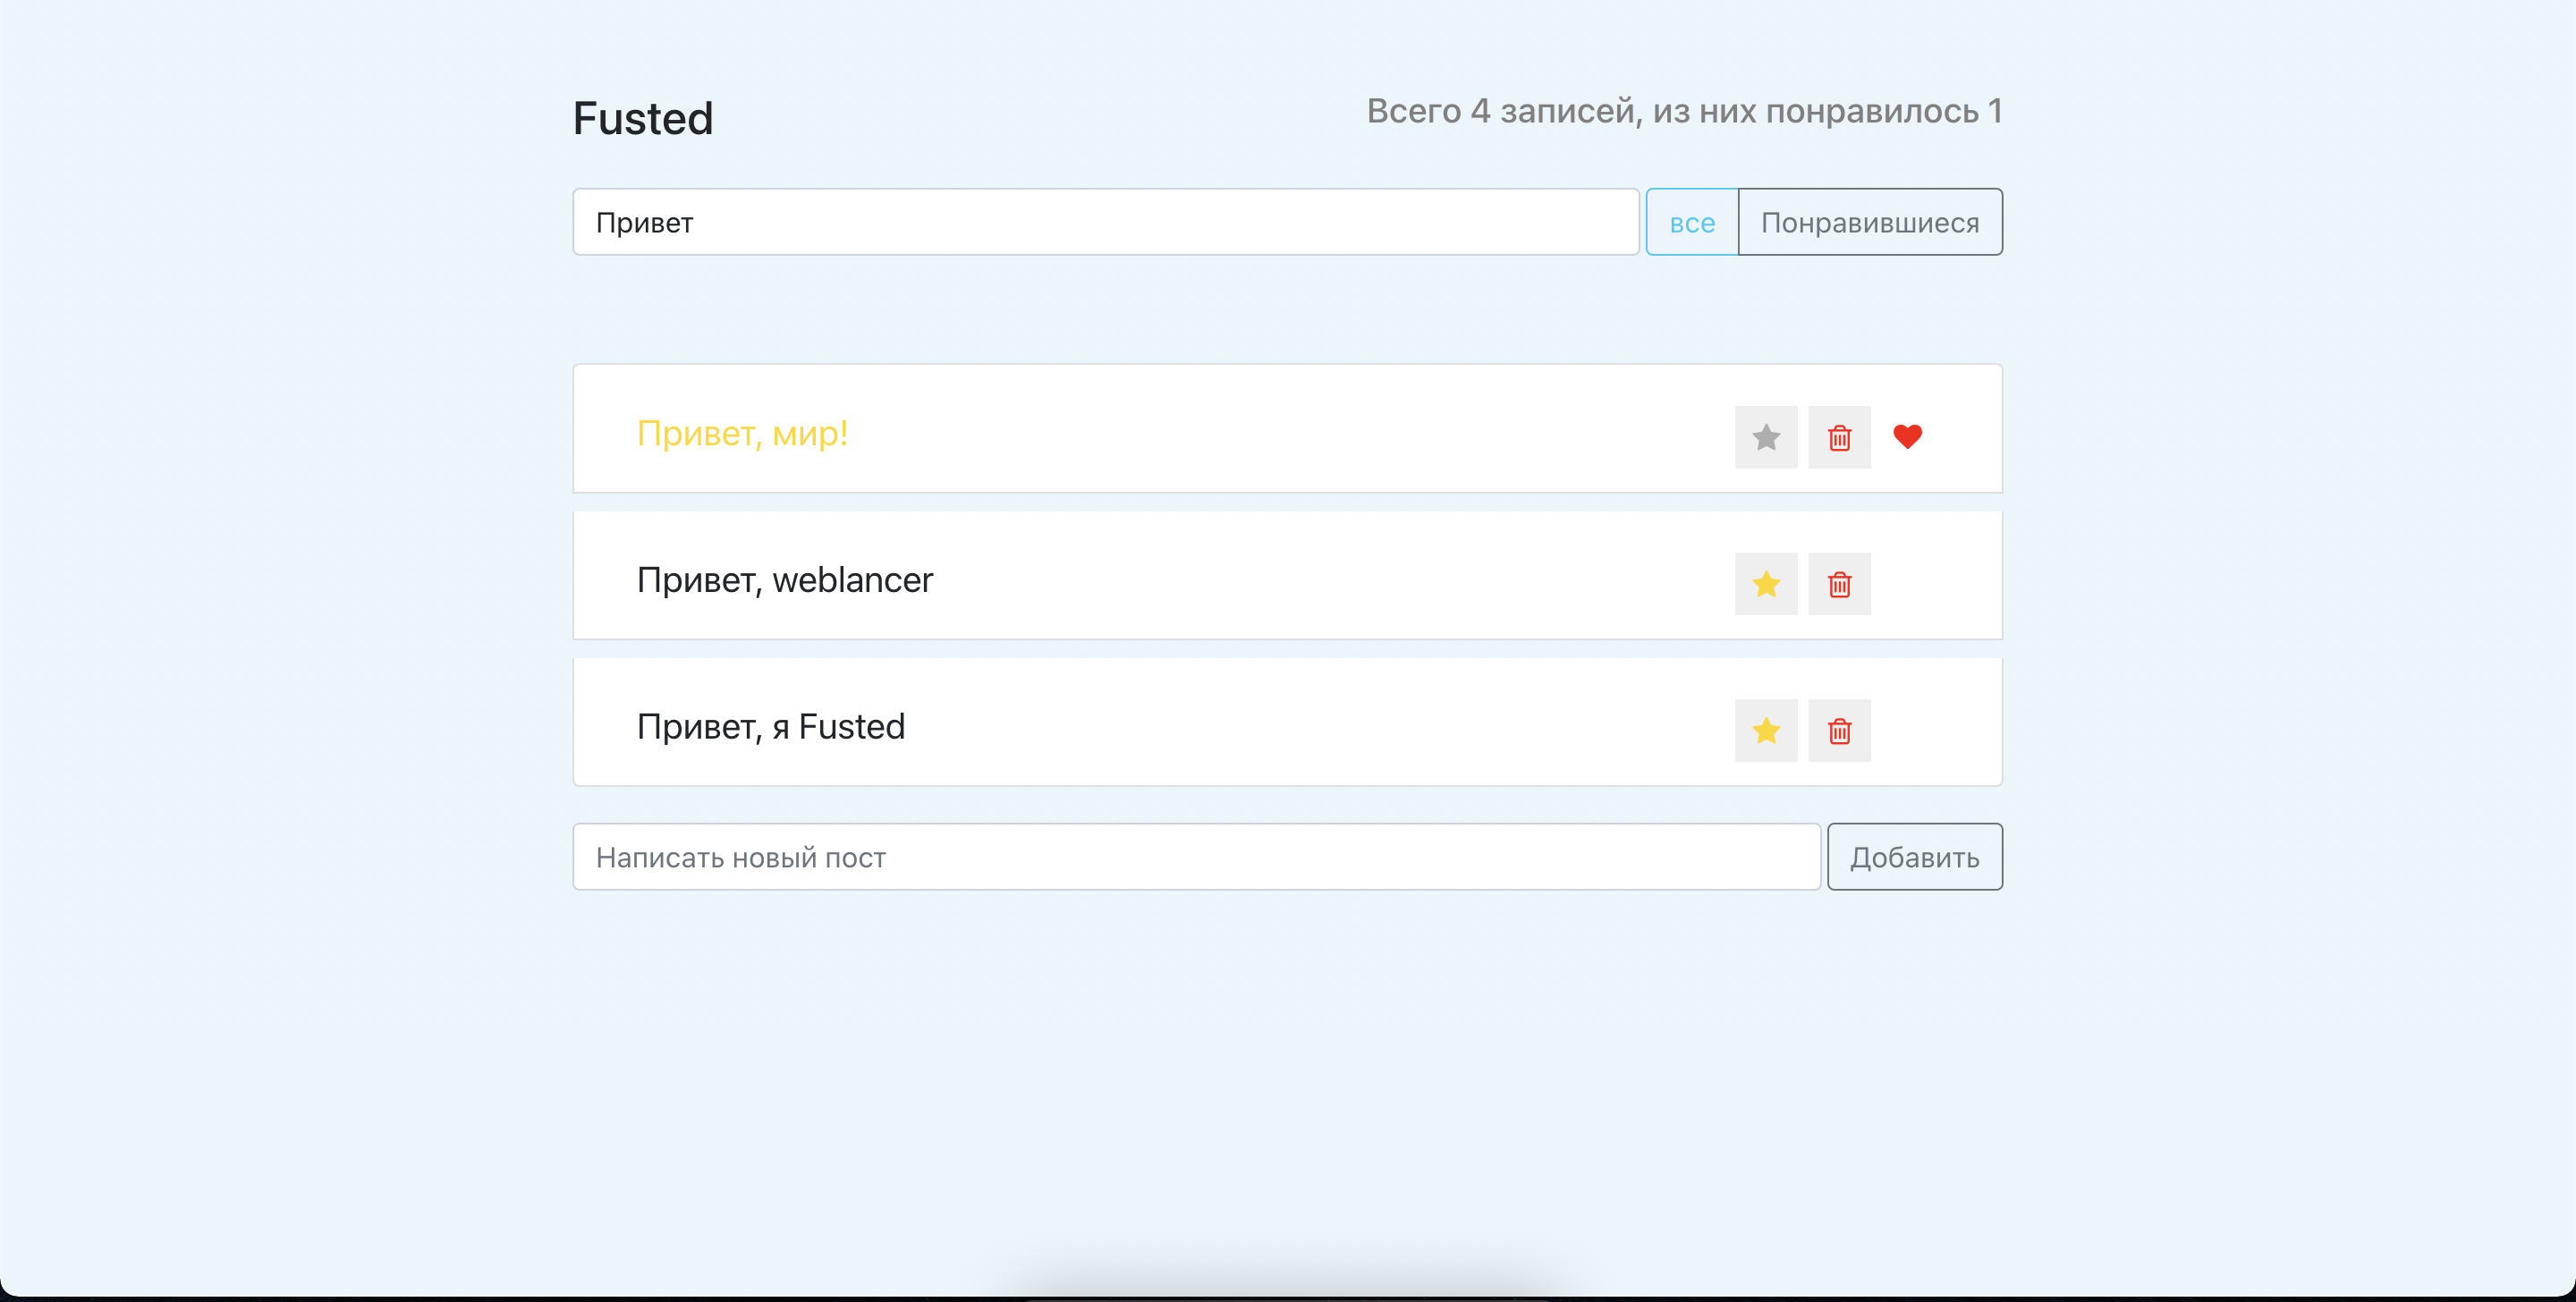
Task: Click the 'Привет, weblancer' post text
Action: tap(785, 580)
